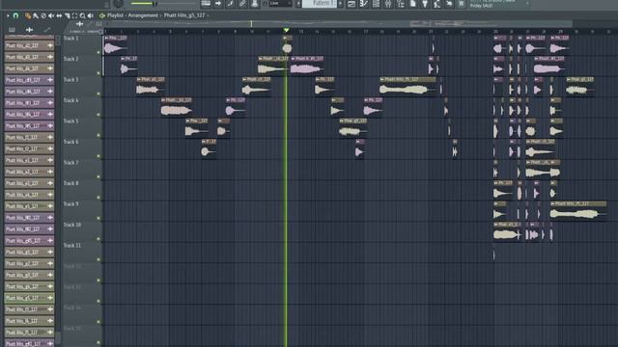This screenshot has height=347, width=618.
Task: Click the Phatt Hits_g5_127 breadcrumb label
Action: pos(184,15)
